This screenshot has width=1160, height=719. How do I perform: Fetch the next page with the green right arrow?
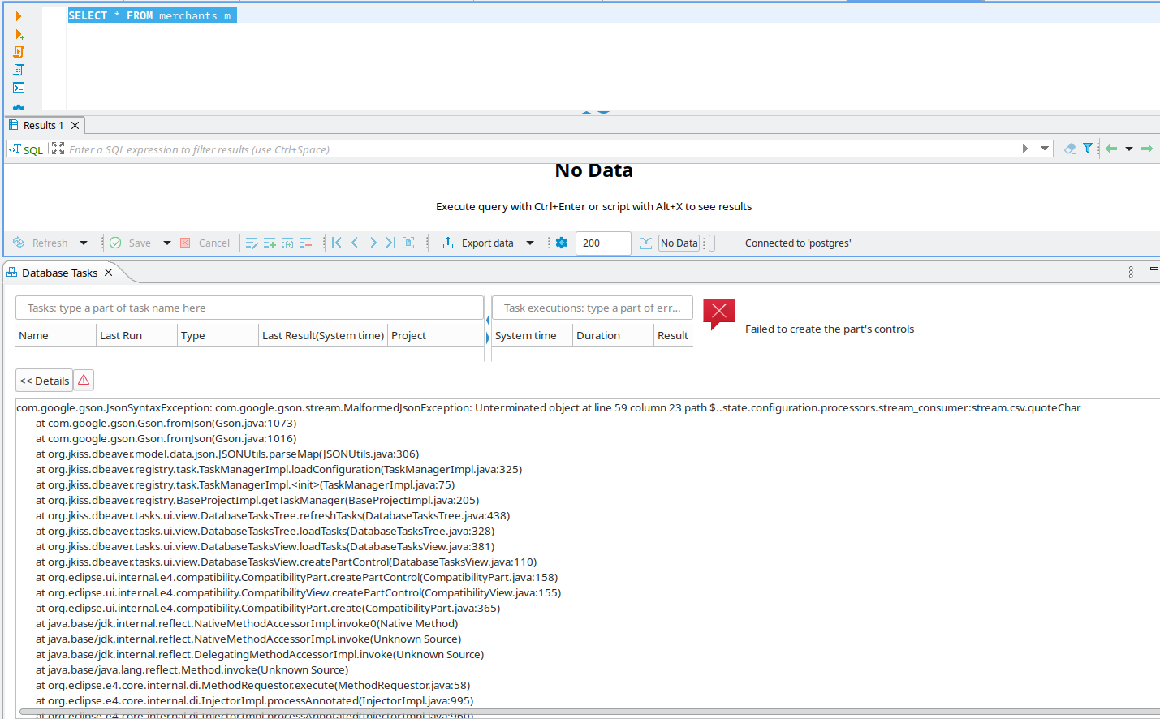click(1148, 149)
